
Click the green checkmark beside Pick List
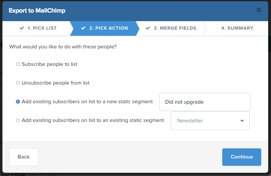tap(22, 28)
